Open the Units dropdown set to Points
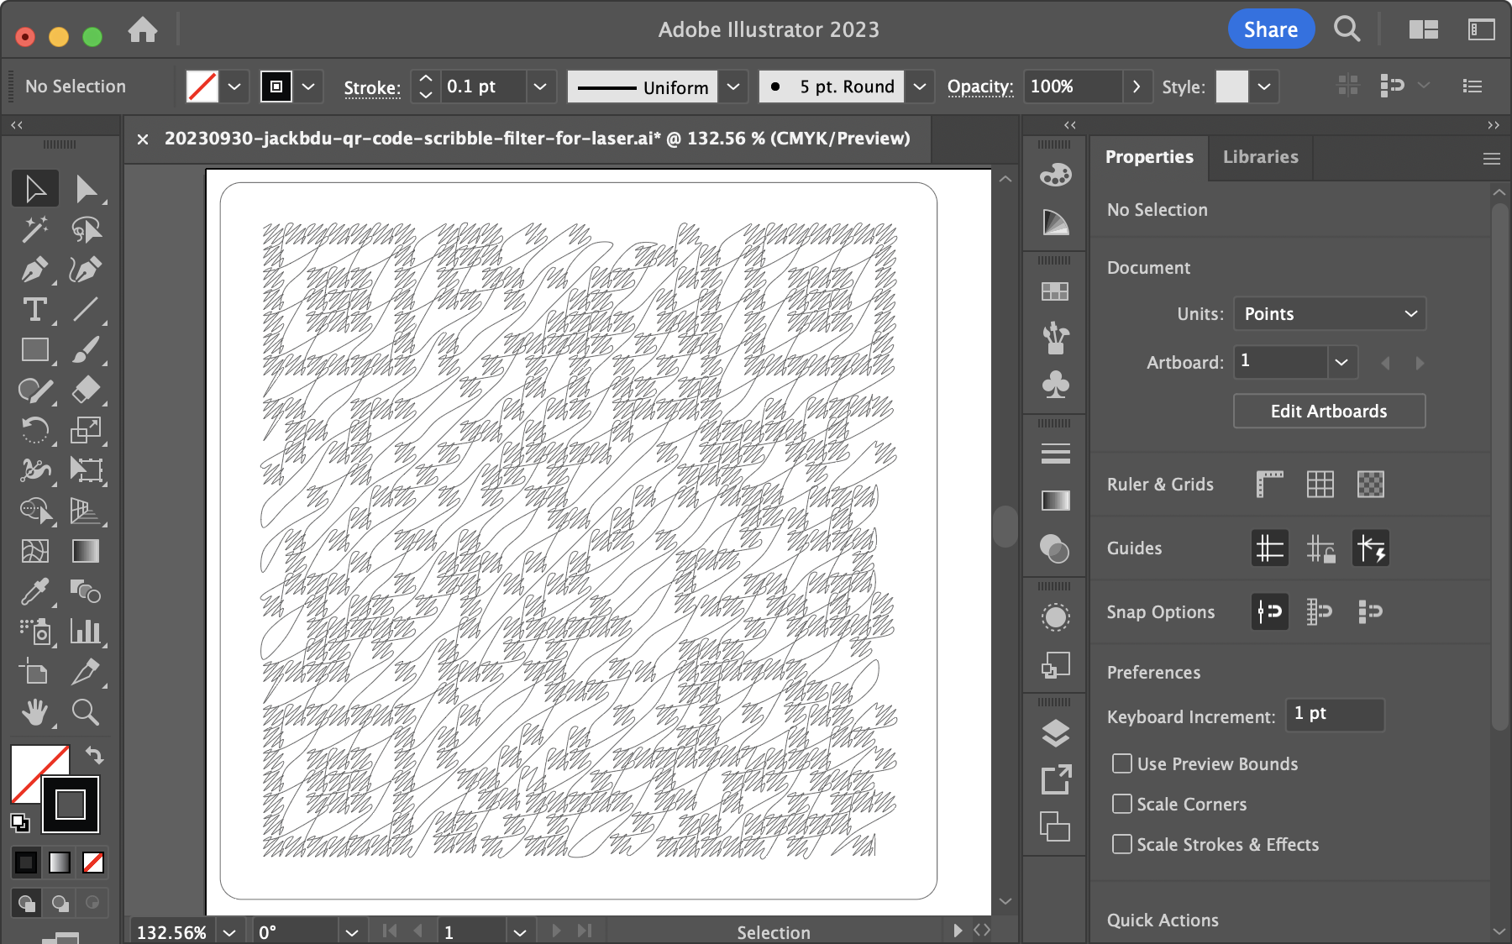This screenshot has width=1512, height=944. pos(1329,314)
